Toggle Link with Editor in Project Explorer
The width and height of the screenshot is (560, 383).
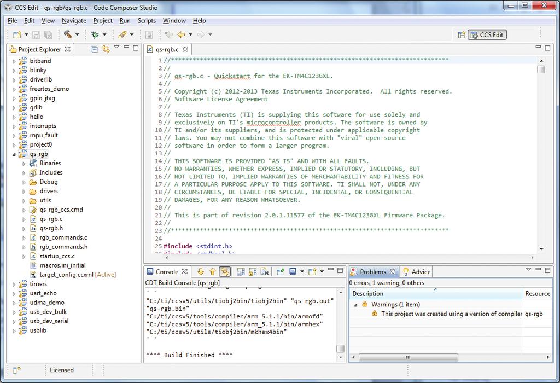[106, 49]
